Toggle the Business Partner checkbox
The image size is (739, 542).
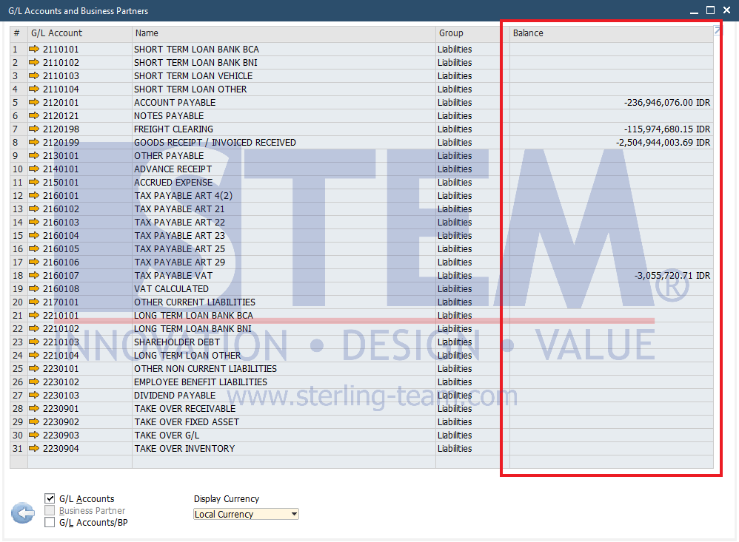(50, 510)
